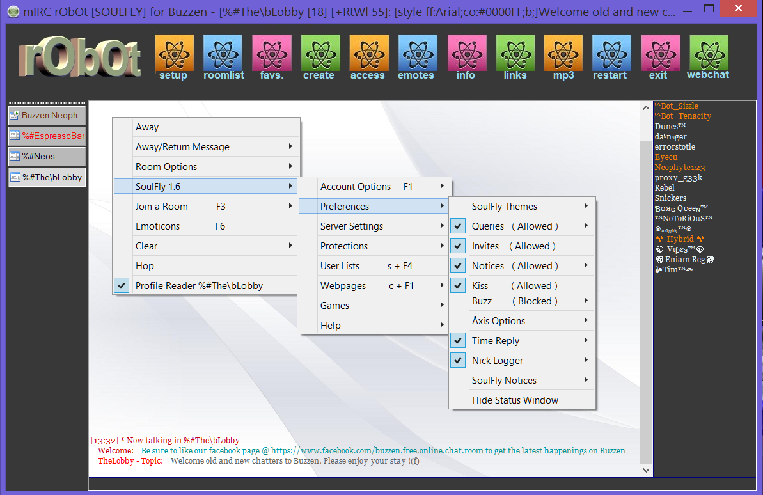763x495 pixels.
Task: Switch to the %#EspressoBar room
Action: click(x=47, y=136)
